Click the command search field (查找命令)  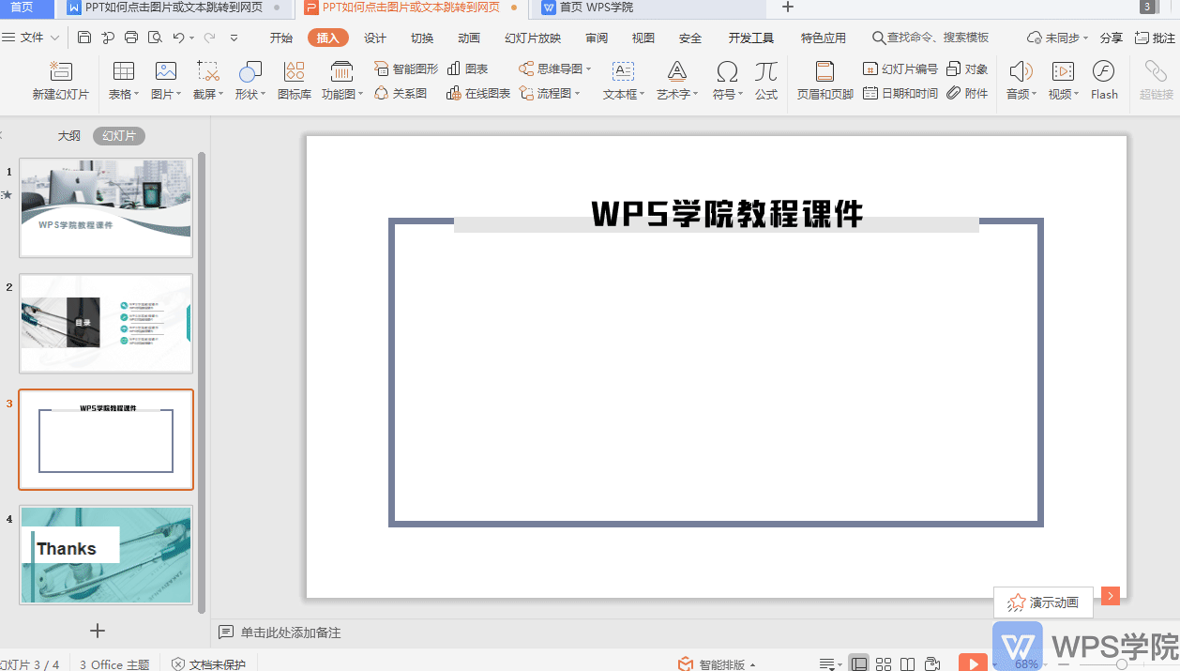point(930,38)
